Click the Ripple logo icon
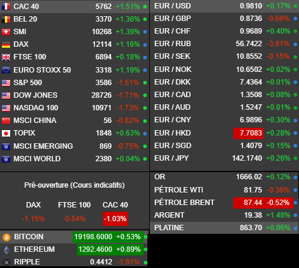 click(7, 262)
